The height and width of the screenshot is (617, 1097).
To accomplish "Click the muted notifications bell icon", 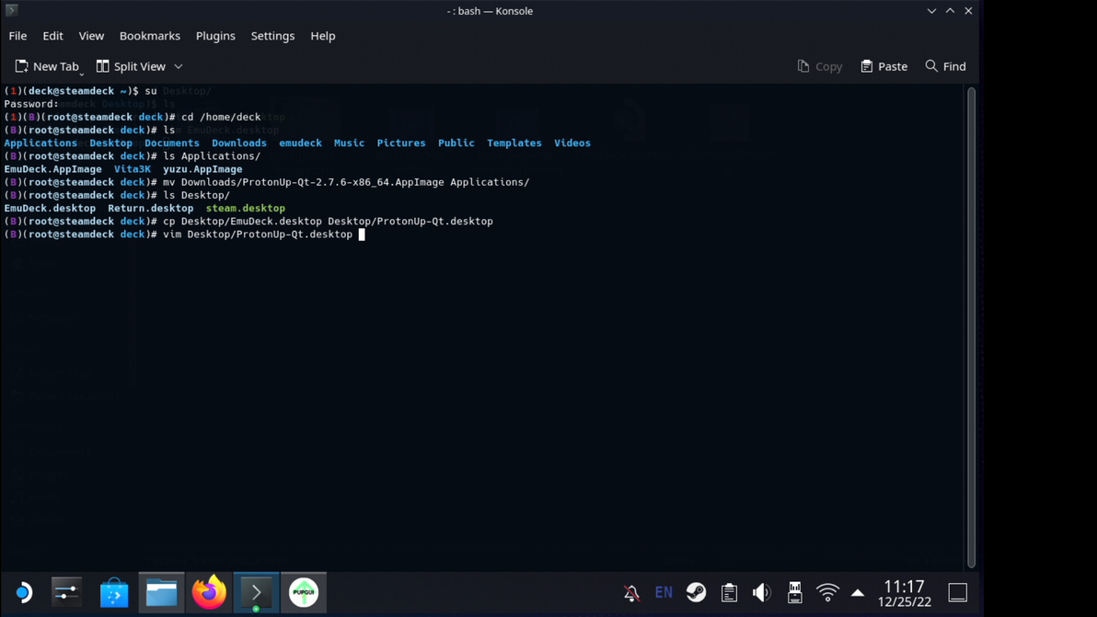I will pos(631,592).
